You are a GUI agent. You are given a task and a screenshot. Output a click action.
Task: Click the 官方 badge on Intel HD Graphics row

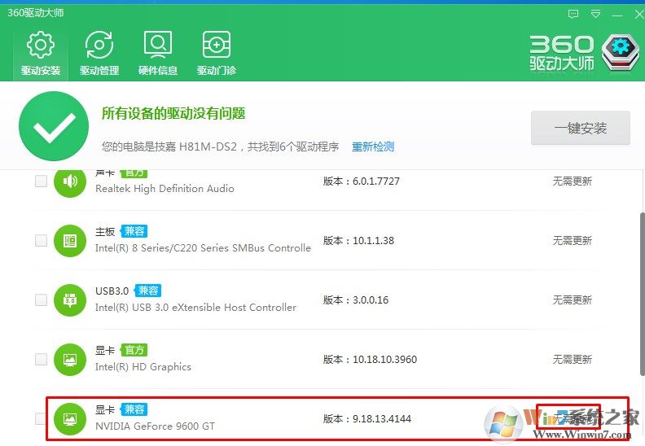pyautogui.click(x=134, y=350)
